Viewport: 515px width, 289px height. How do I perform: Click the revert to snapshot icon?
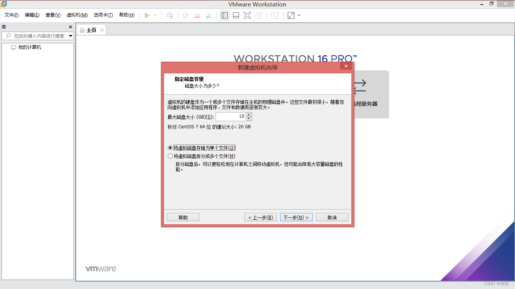[x=197, y=15]
